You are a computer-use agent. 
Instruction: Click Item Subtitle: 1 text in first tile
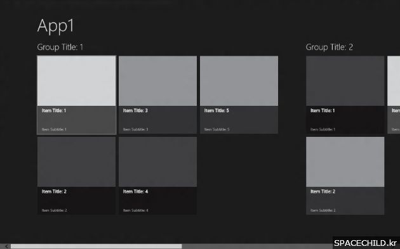54,129
